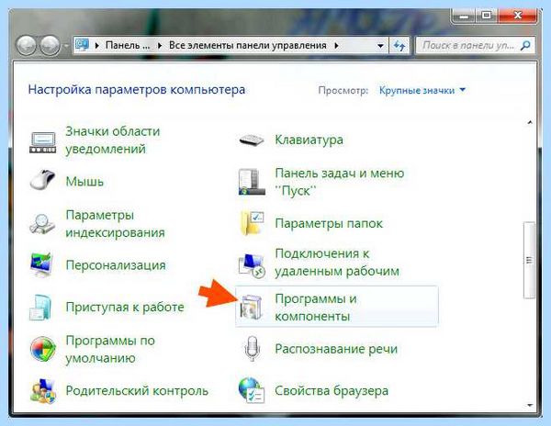551x426 pixels.
Task: Open Родительский контроль link
Action: point(137,390)
